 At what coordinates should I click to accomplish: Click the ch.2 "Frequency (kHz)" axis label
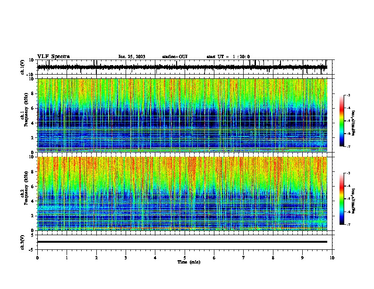[26, 188]
